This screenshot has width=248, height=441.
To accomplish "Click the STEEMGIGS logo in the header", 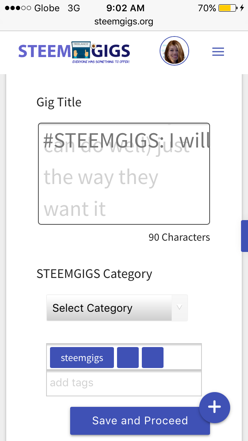I will pyautogui.click(x=74, y=51).
